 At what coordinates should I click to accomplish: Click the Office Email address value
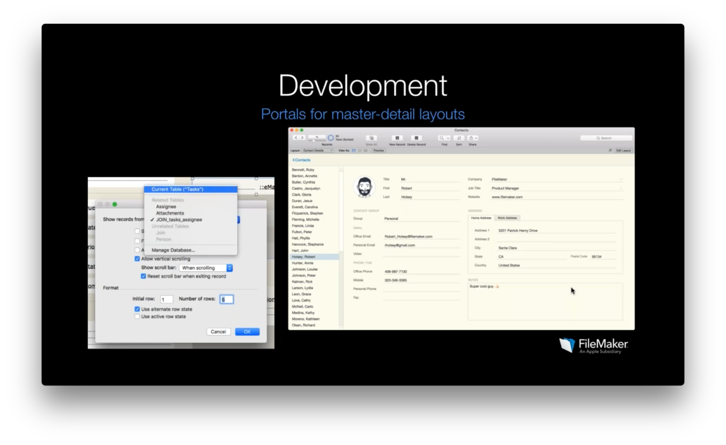(x=408, y=236)
